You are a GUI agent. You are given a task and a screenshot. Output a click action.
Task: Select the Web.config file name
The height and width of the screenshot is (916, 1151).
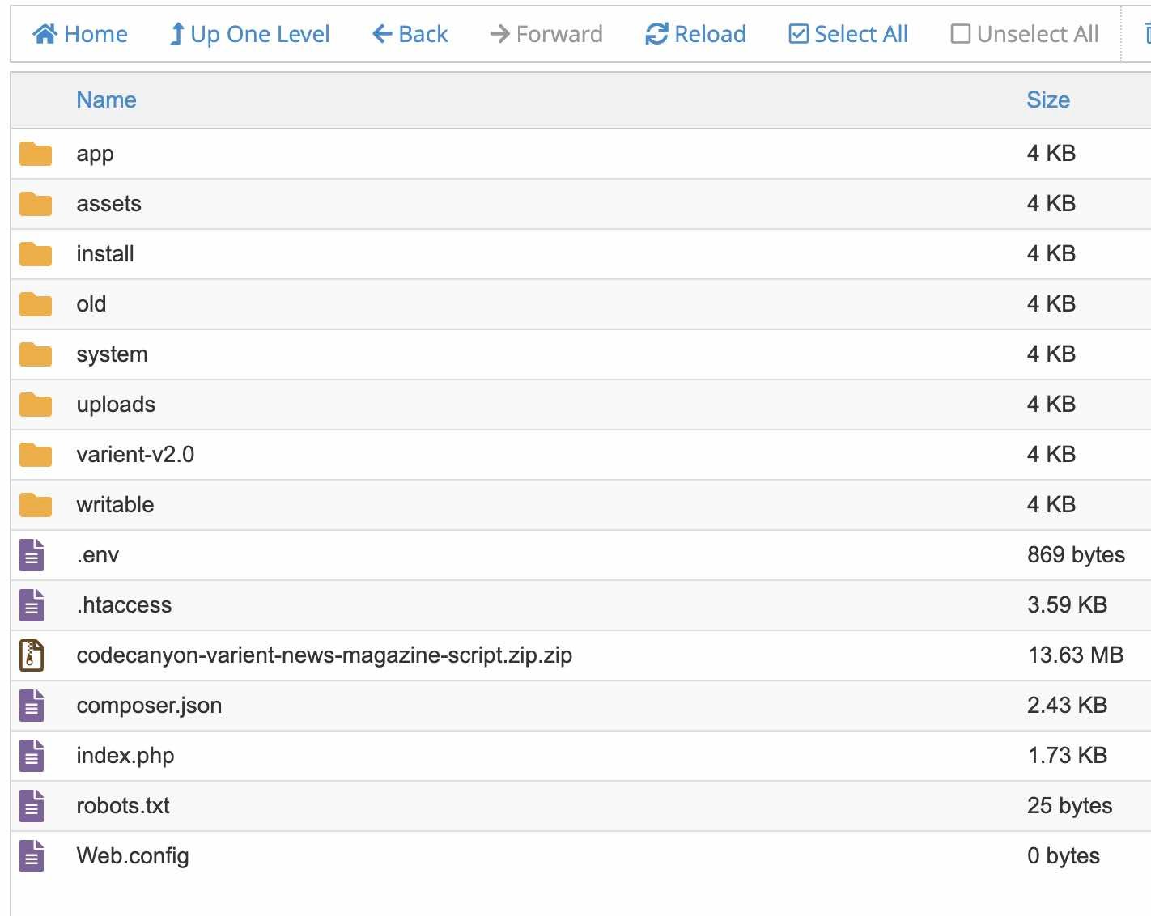133,856
